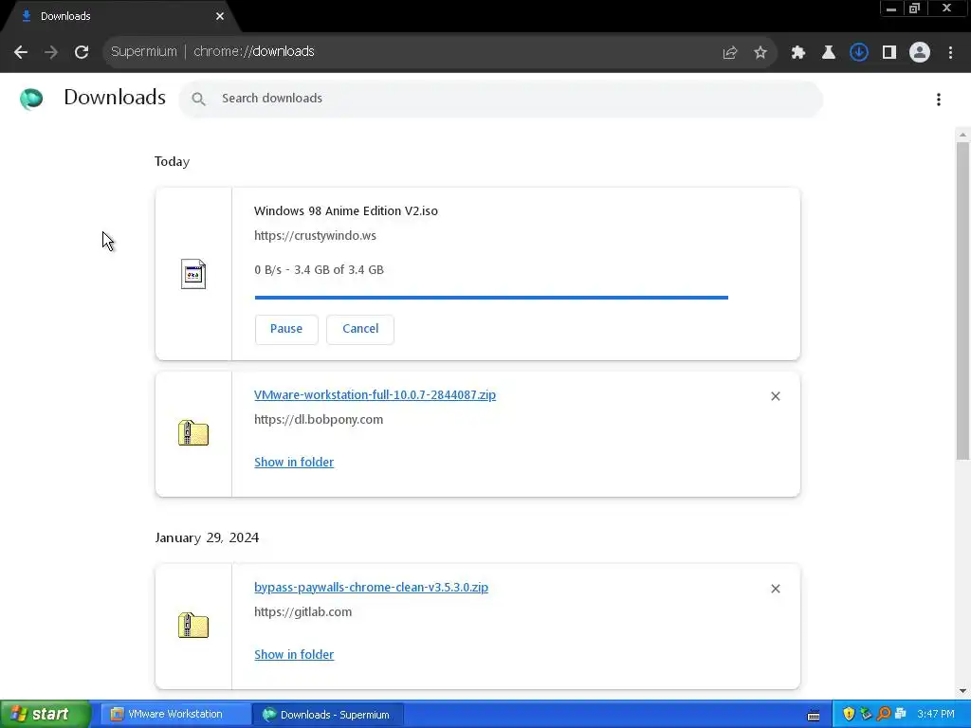Click the scrollbar up arrow
971x728 pixels.
[962, 135]
